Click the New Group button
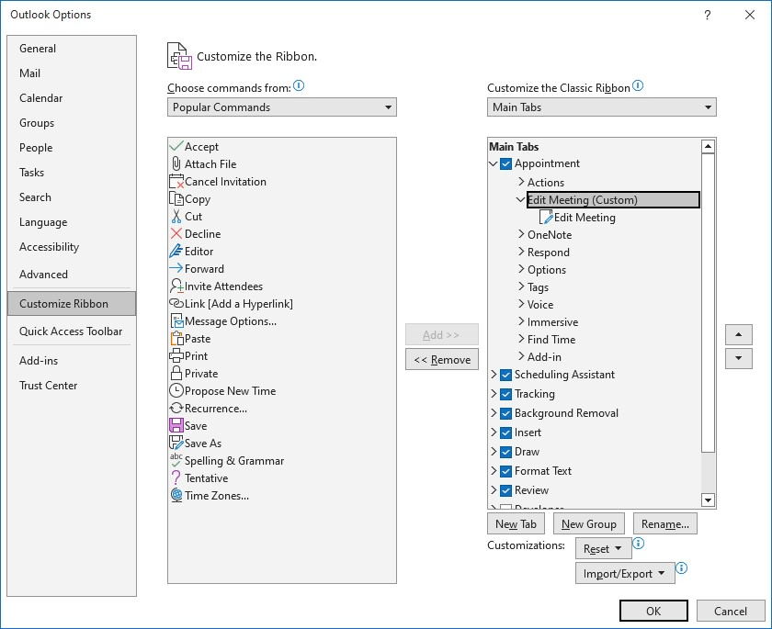Image resolution: width=772 pixels, height=629 pixels. pyautogui.click(x=589, y=523)
